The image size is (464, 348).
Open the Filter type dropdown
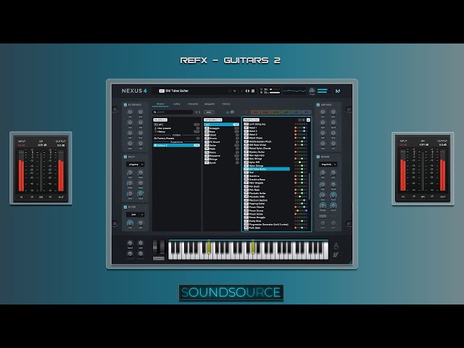pos(136,215)
